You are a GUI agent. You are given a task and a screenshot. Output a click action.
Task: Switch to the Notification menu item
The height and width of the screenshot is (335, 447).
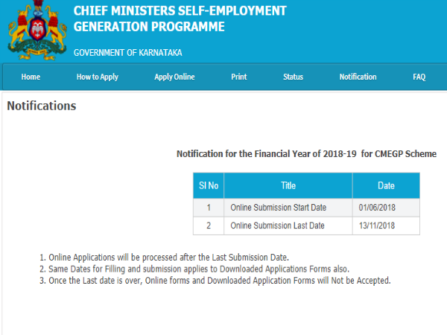tap(358, 77)
